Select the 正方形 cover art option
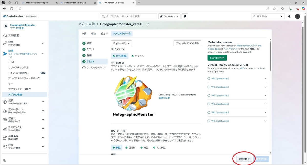The width and height of the screenshot is (307, 165). 130,148
